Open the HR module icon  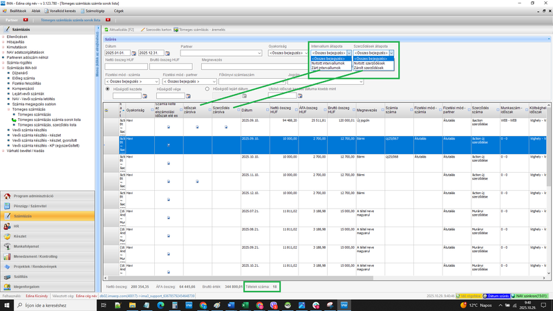(7, 226)
